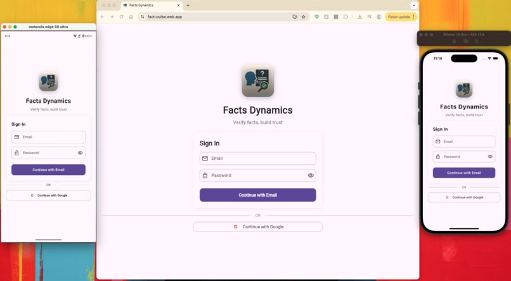The height and width of the screenshot is (281, 511).
Task: Bookmark this page with the star
Action: pos(304,17)
